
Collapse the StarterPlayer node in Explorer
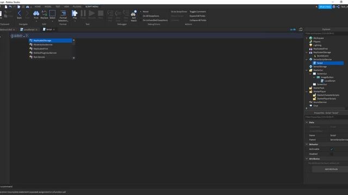pyautogui.click(x=307, y=92)
